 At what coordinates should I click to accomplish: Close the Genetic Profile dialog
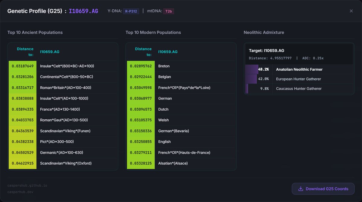[x=351, y=11]
